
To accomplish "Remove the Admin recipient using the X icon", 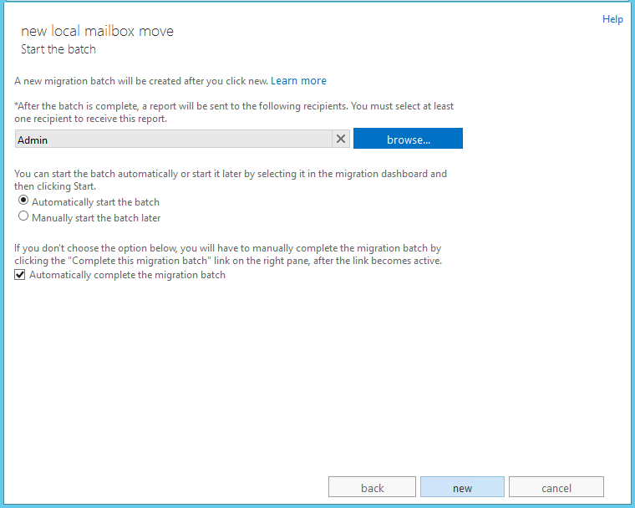I will click(341, 139).
